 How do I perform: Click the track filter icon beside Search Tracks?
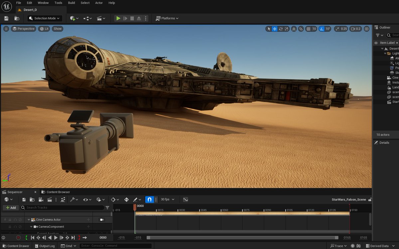point(107,207)
